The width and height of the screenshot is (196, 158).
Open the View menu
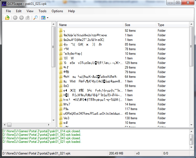(30, 11)
